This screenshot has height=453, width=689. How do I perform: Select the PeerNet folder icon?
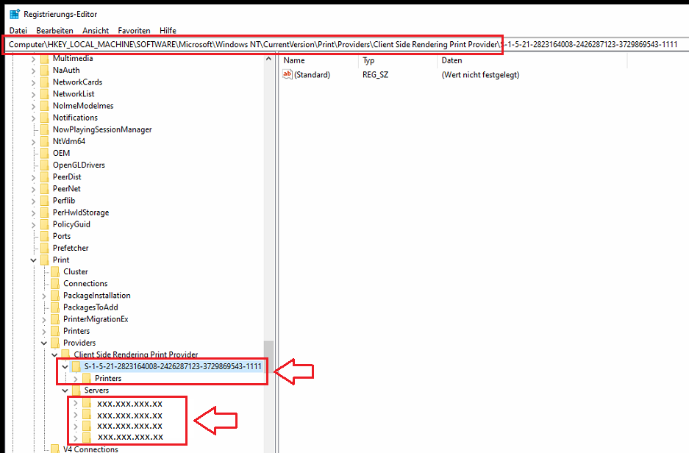[44, 188]
